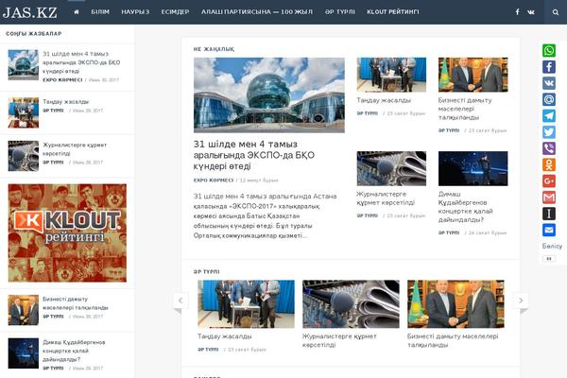This screenshot has width=567, height=378.
Task: Open carousel image for Журналистерге құрмет
Action: click(x=351, y=304)
